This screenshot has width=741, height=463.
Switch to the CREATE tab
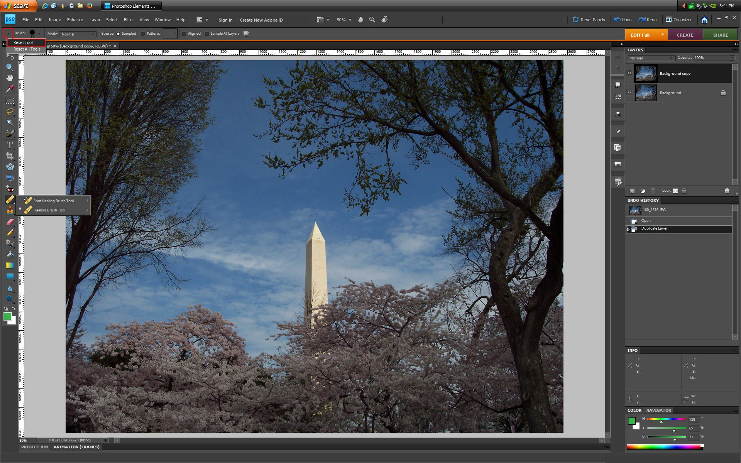pos(685,35)
